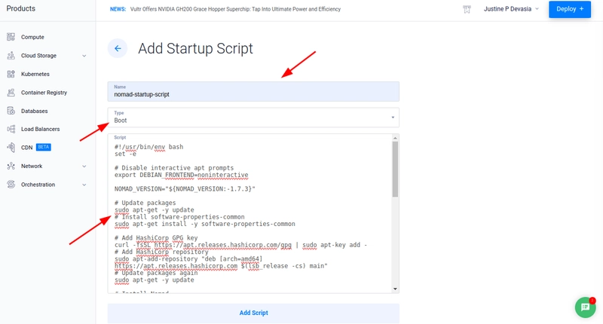
Task: Click the Databases sidebar icon
Action: tap(11, 111)
